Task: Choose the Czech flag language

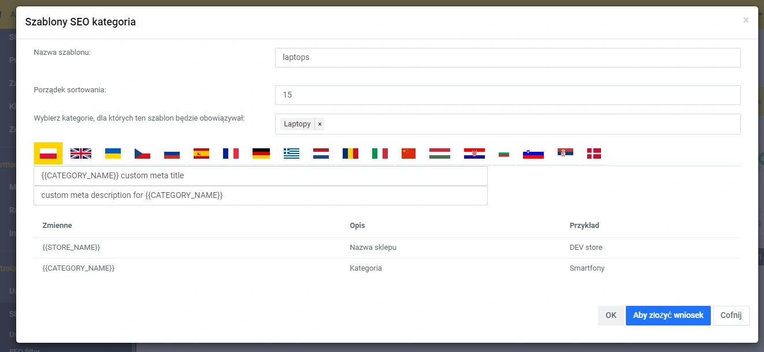Action: [142, 153]
